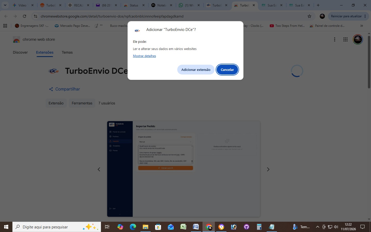Open the tab search dropdown arrow
Screen dimensions: 371x232
(x=5, y=5)
